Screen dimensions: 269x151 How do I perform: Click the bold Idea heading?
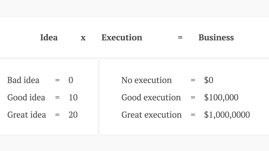(x=49, y=37)
